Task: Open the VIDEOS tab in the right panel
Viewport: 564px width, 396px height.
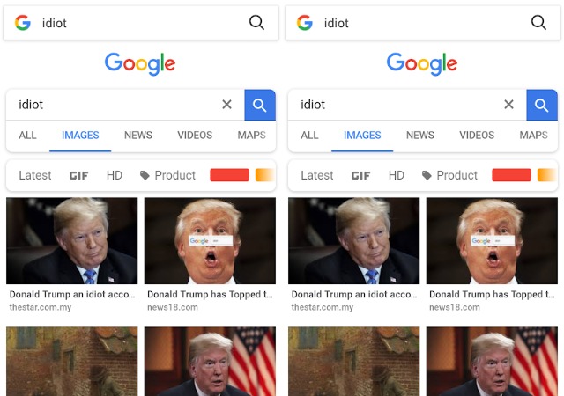Action: [477, 136]
